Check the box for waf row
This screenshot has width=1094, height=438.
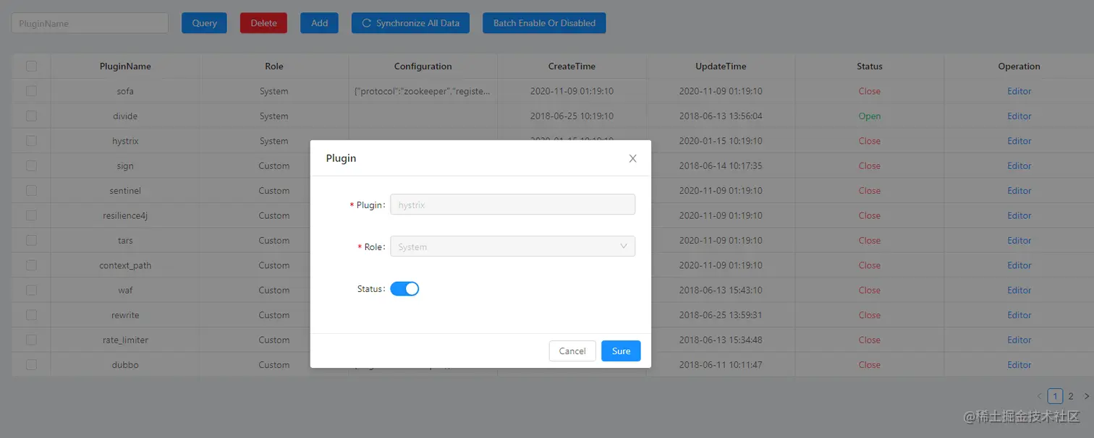(31, 290)
